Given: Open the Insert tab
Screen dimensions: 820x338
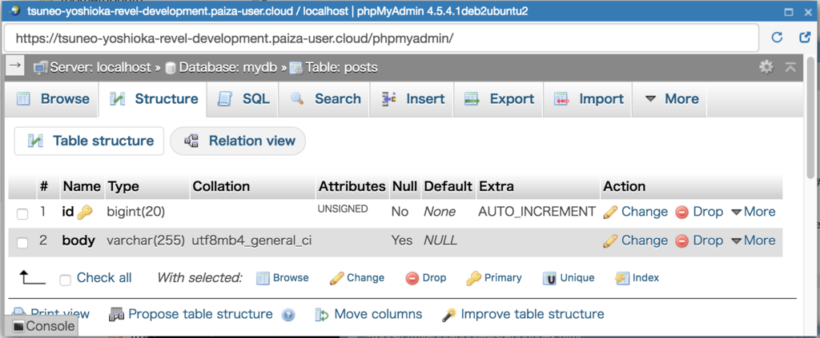Looking at the screenshot, I should [x=412, y=99].
